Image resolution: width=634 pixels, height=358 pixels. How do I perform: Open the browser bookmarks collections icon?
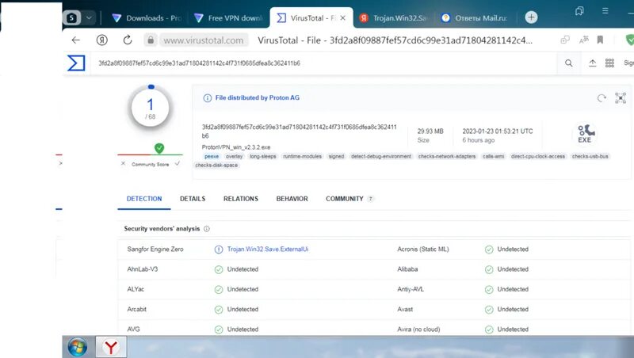(579, 11)
